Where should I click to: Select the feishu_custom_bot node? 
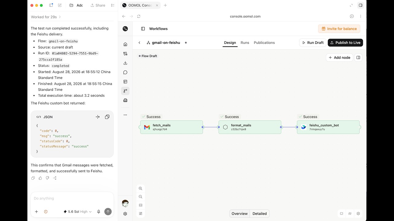click(328, 127)
